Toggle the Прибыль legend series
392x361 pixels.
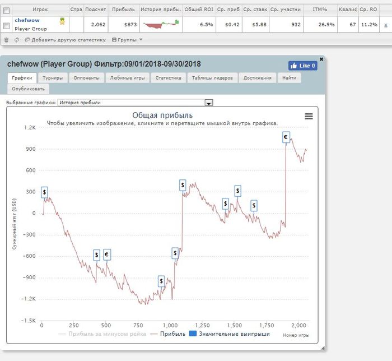tap(168, 334)
